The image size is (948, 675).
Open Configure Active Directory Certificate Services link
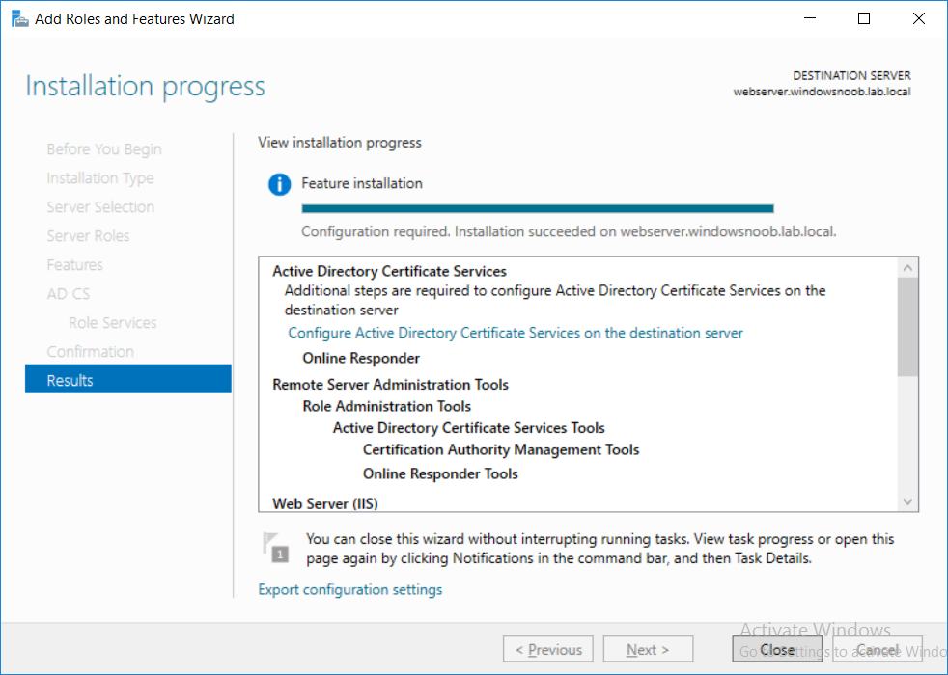(x=516, y=333)
